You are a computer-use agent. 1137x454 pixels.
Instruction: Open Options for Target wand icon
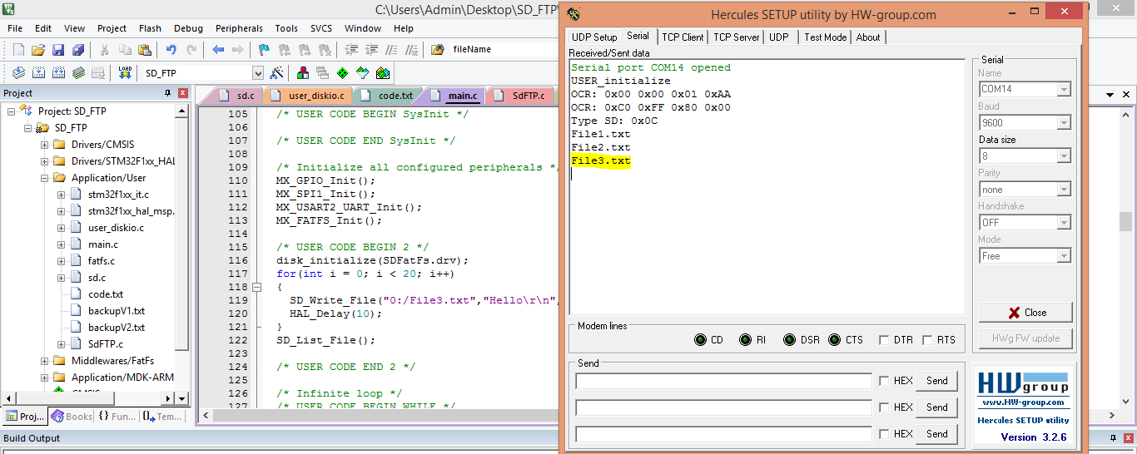click(277, 73)
